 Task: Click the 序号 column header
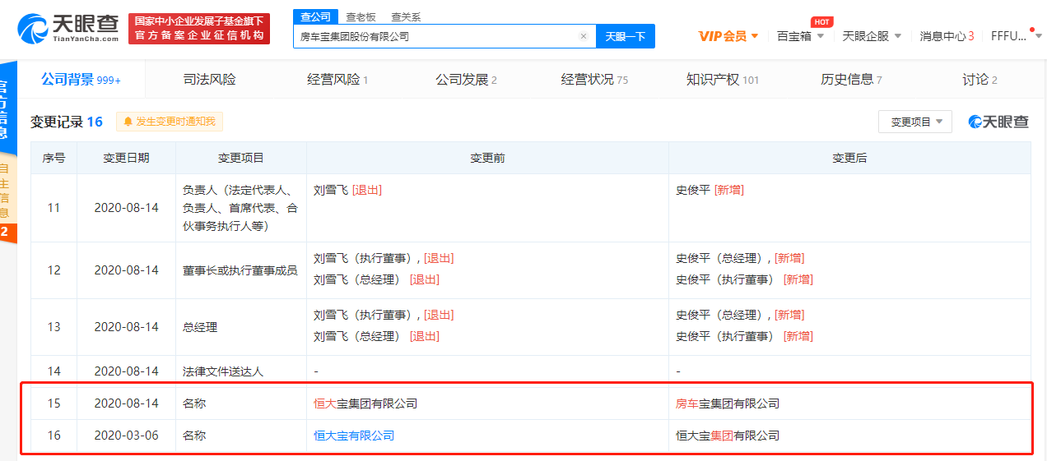pyautogui.click(x=54, y=158)
